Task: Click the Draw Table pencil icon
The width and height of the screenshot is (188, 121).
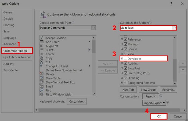Action: click(x=41, y=78)
